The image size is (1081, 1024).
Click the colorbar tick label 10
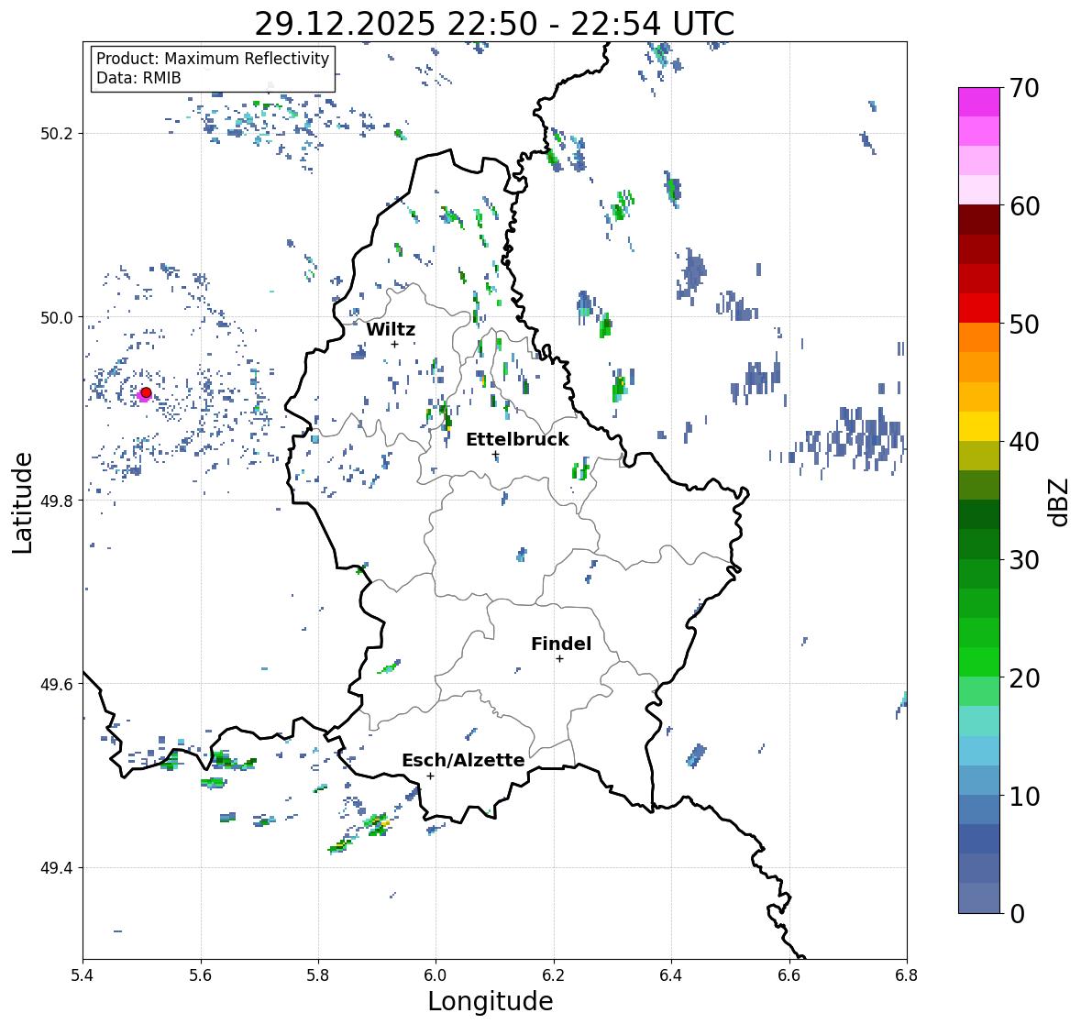[1024, 796]
